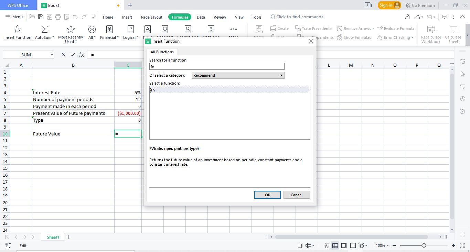Click Calculate Sheet icon

(453, 29)
